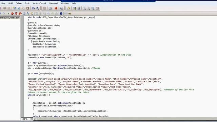Open the Windows menu
Screen dimensions: 217x122
click(65, 3)
